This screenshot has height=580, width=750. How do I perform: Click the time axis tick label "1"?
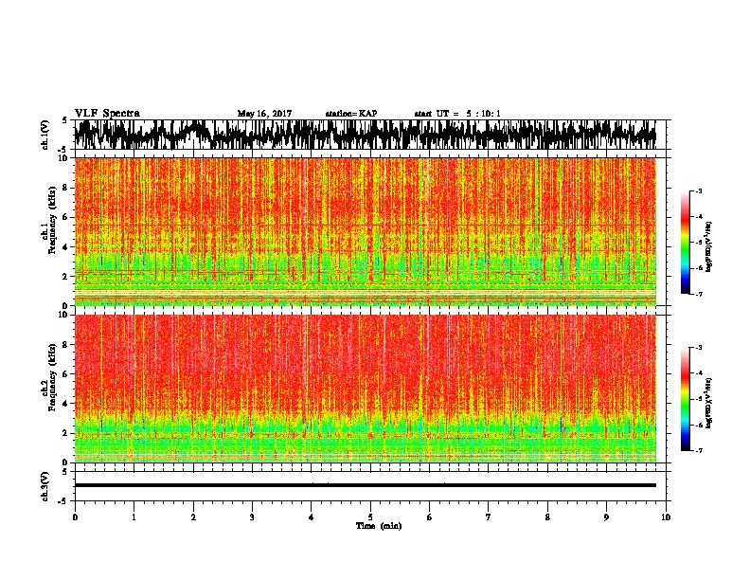click(134, 517)
